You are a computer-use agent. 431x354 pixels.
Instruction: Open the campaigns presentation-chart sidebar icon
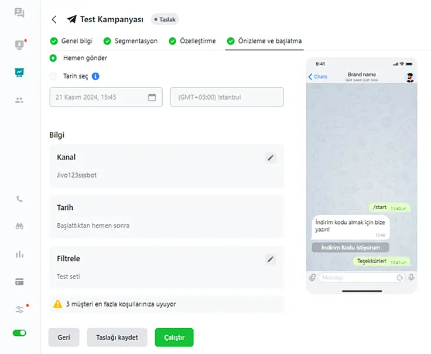tap(19, 72)
